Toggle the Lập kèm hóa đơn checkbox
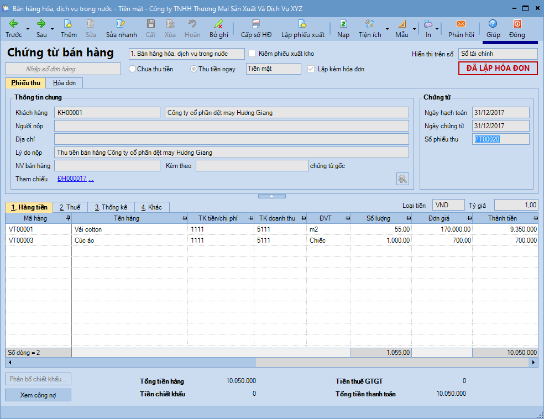This screenshot has width=544, height=419. [311, 69]
